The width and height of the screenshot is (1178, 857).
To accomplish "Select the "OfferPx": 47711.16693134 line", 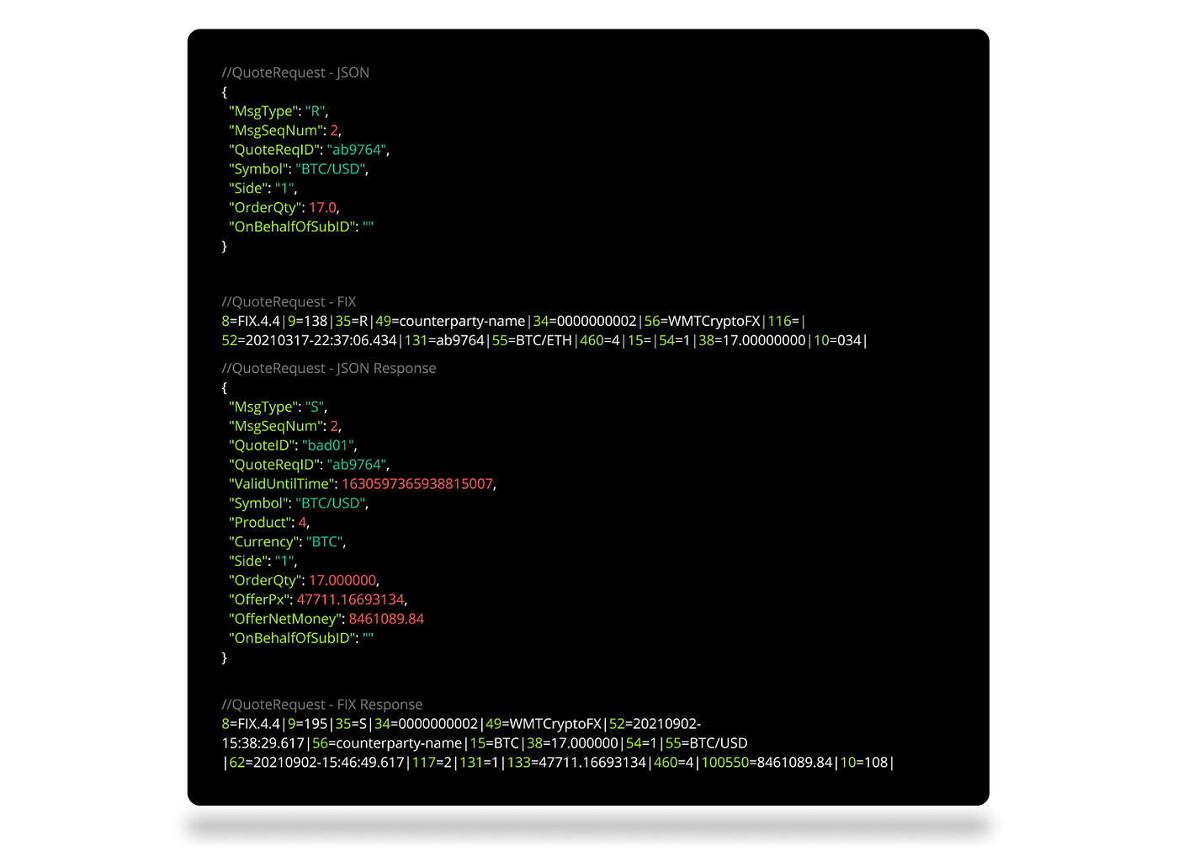I will click(x=318, y=600).
